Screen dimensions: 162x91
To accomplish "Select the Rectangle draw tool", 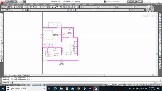I will 2,25.
